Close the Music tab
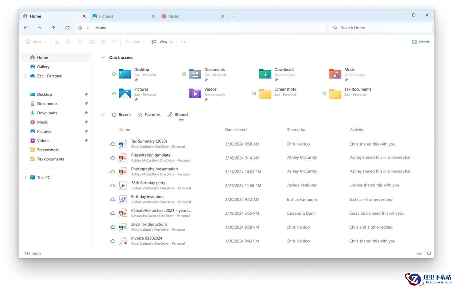This screenshot has height=286, width=453. (222, 16)
